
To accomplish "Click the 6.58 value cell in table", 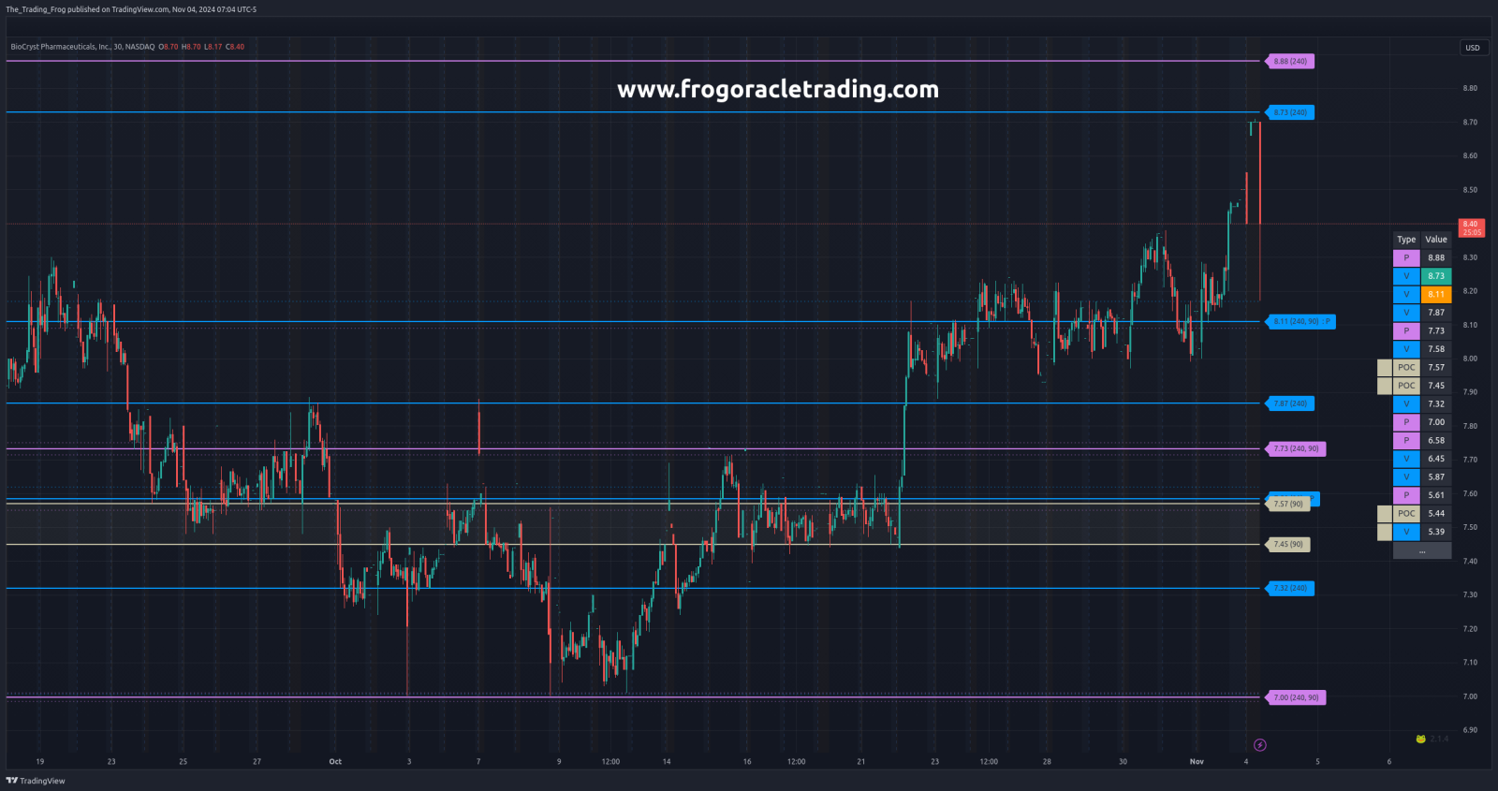I will pyautogui.click(x=1436, y=441).
